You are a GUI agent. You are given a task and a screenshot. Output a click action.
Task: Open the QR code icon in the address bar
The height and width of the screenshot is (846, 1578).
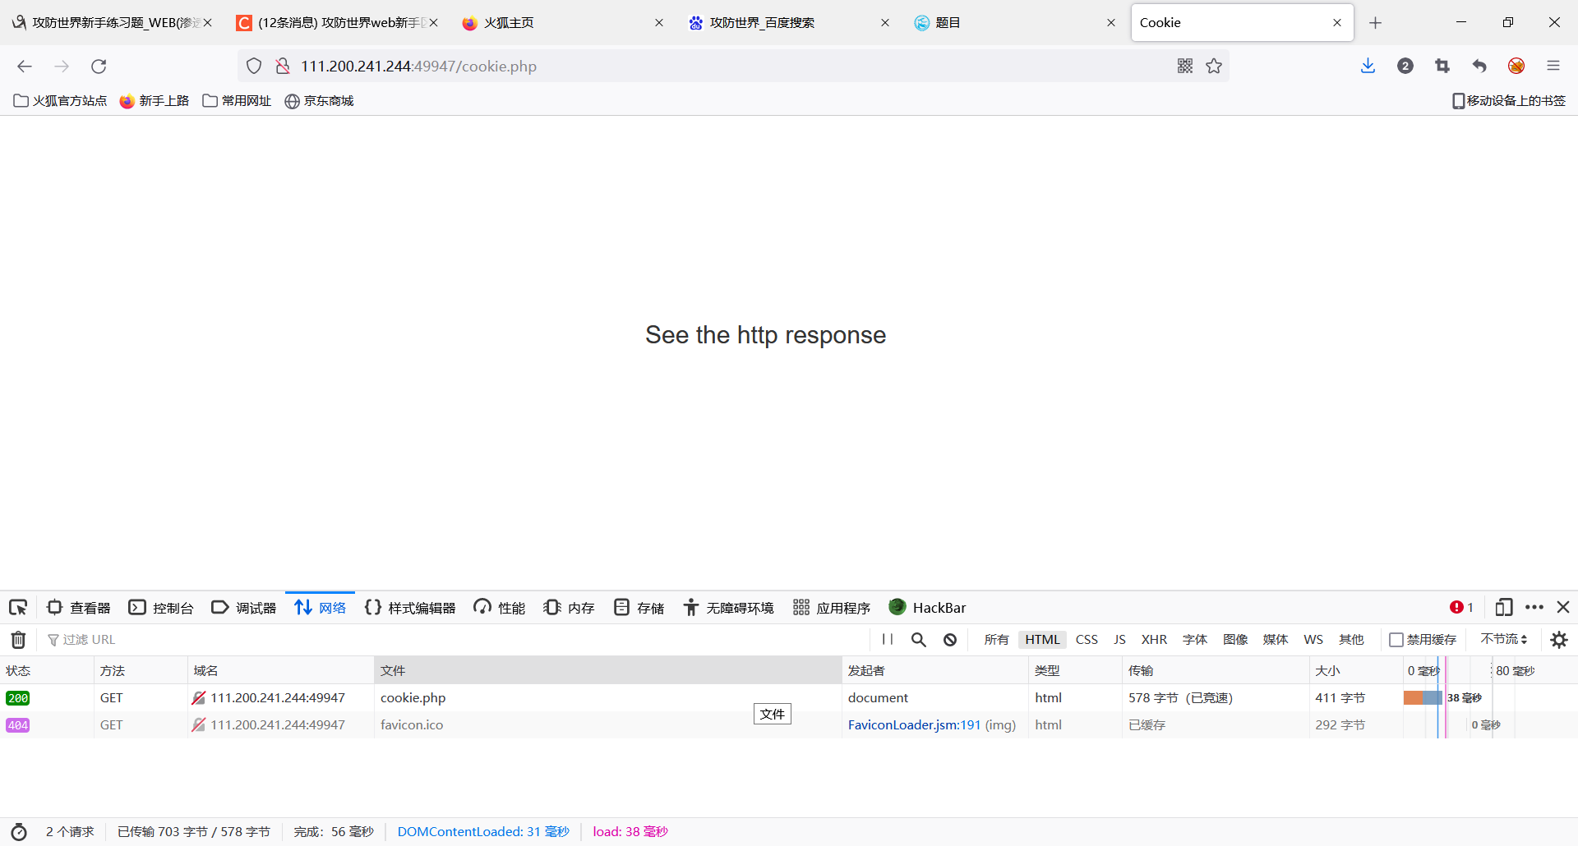(1184, 66)
